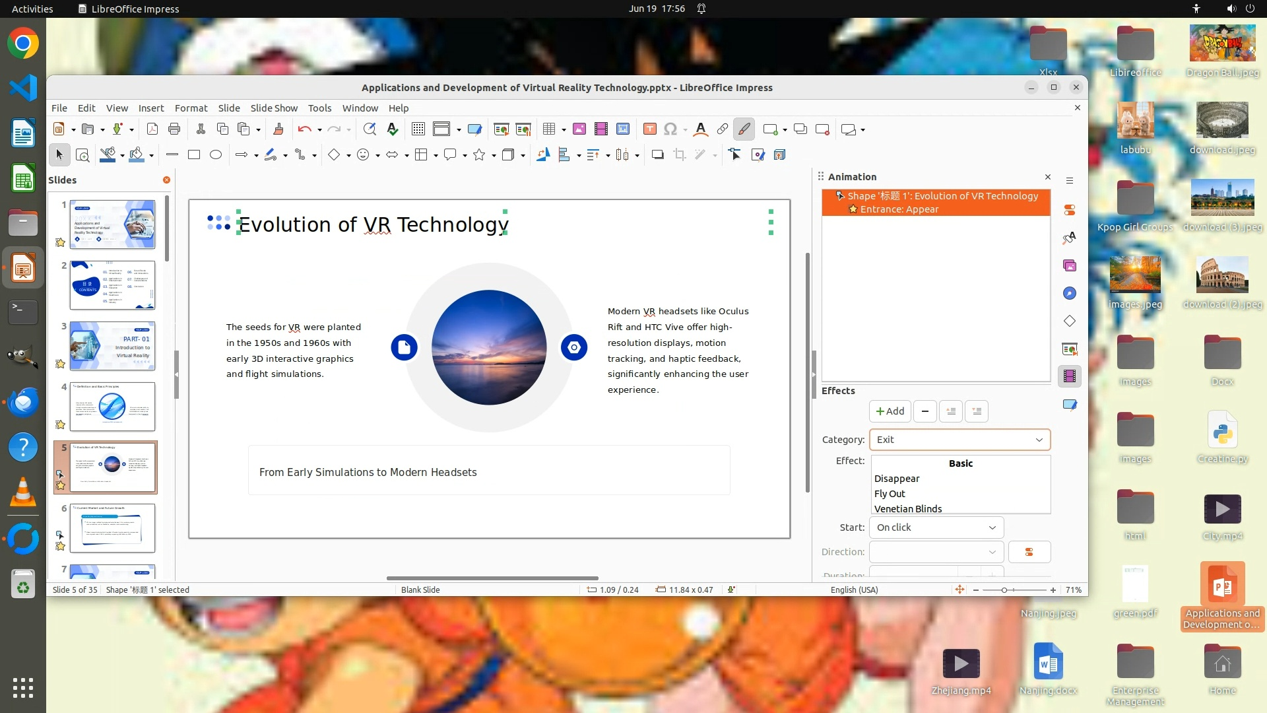Click the Add effect button
This screenshot has height=713, width=1267.
pos(890,411)
